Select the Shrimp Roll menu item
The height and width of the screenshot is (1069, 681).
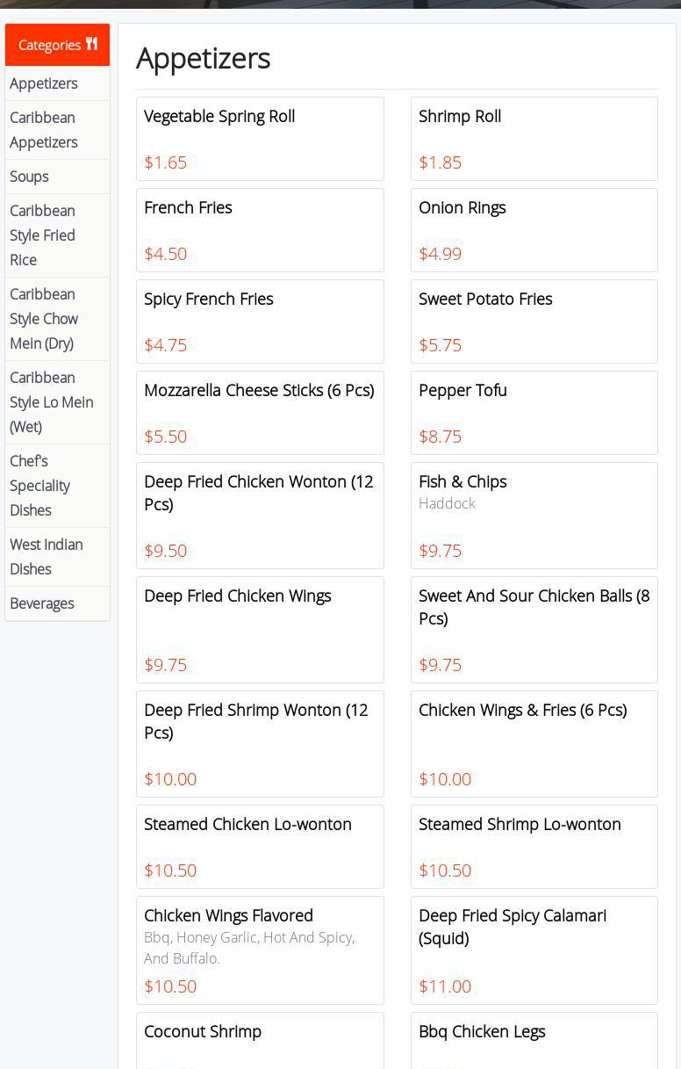pos(534,139)
